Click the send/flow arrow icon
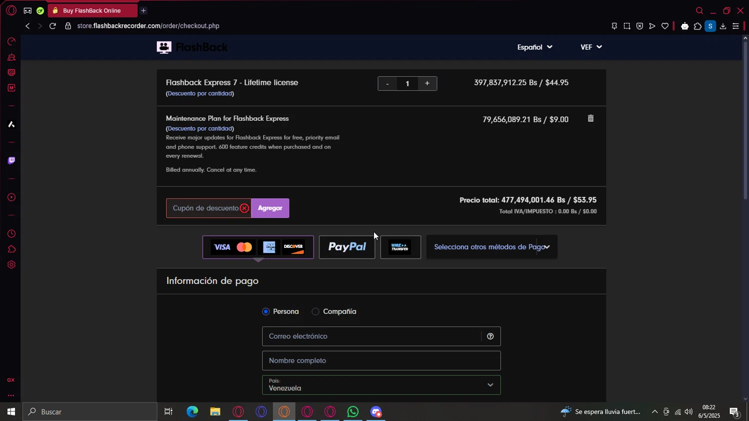This screenshot has width=749, height=421. tap(652, 26)
